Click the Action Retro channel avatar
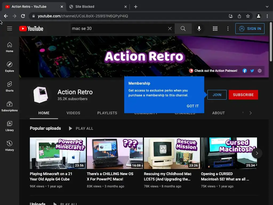 point(41,95)
